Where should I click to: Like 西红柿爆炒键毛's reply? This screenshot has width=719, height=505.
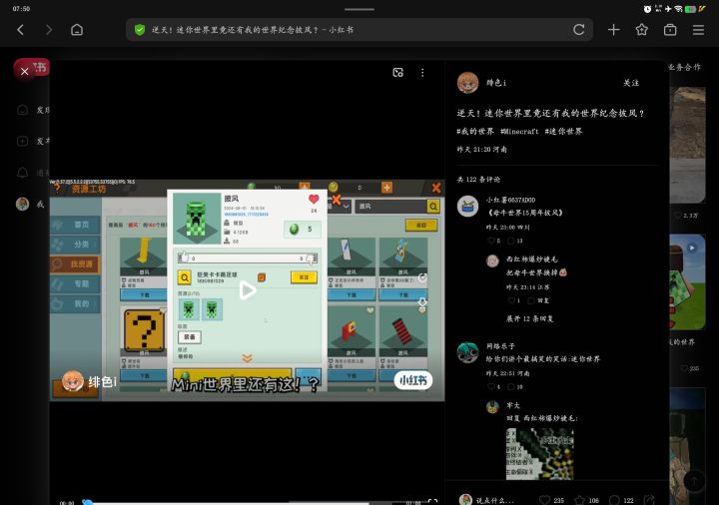pos(513,300)
